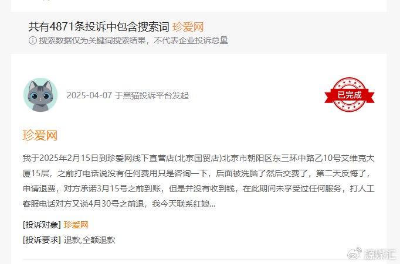The image size is (400, 264).
Task: Click the red 已完成 status stamp
Action: (349, 95)
